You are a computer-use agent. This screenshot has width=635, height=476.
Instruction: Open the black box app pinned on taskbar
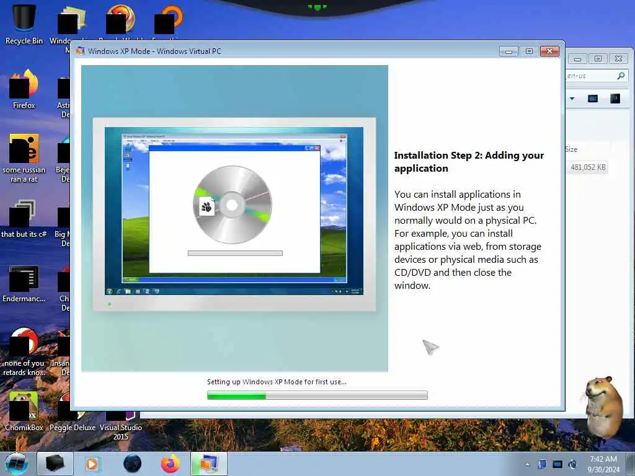[x=55, y=464]
